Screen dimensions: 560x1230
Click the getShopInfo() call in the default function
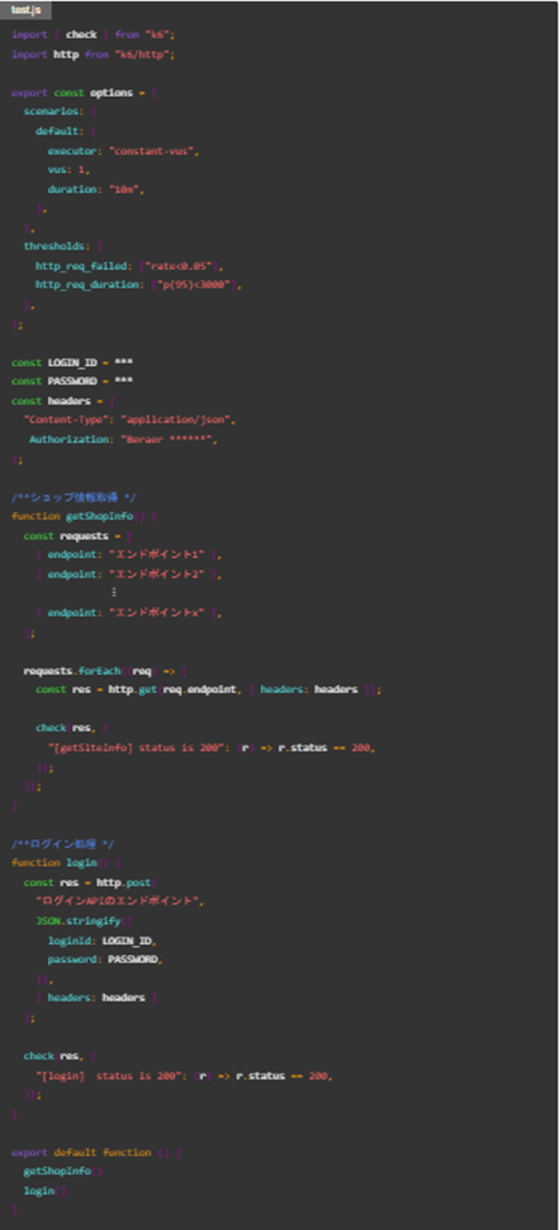click(x=63, y=1171)
